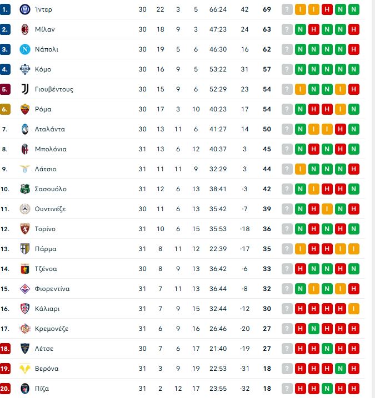The height and width of the screenshot is (398, 375).
Task: Click the Σασουόλο team name
Action: point(51,189)
